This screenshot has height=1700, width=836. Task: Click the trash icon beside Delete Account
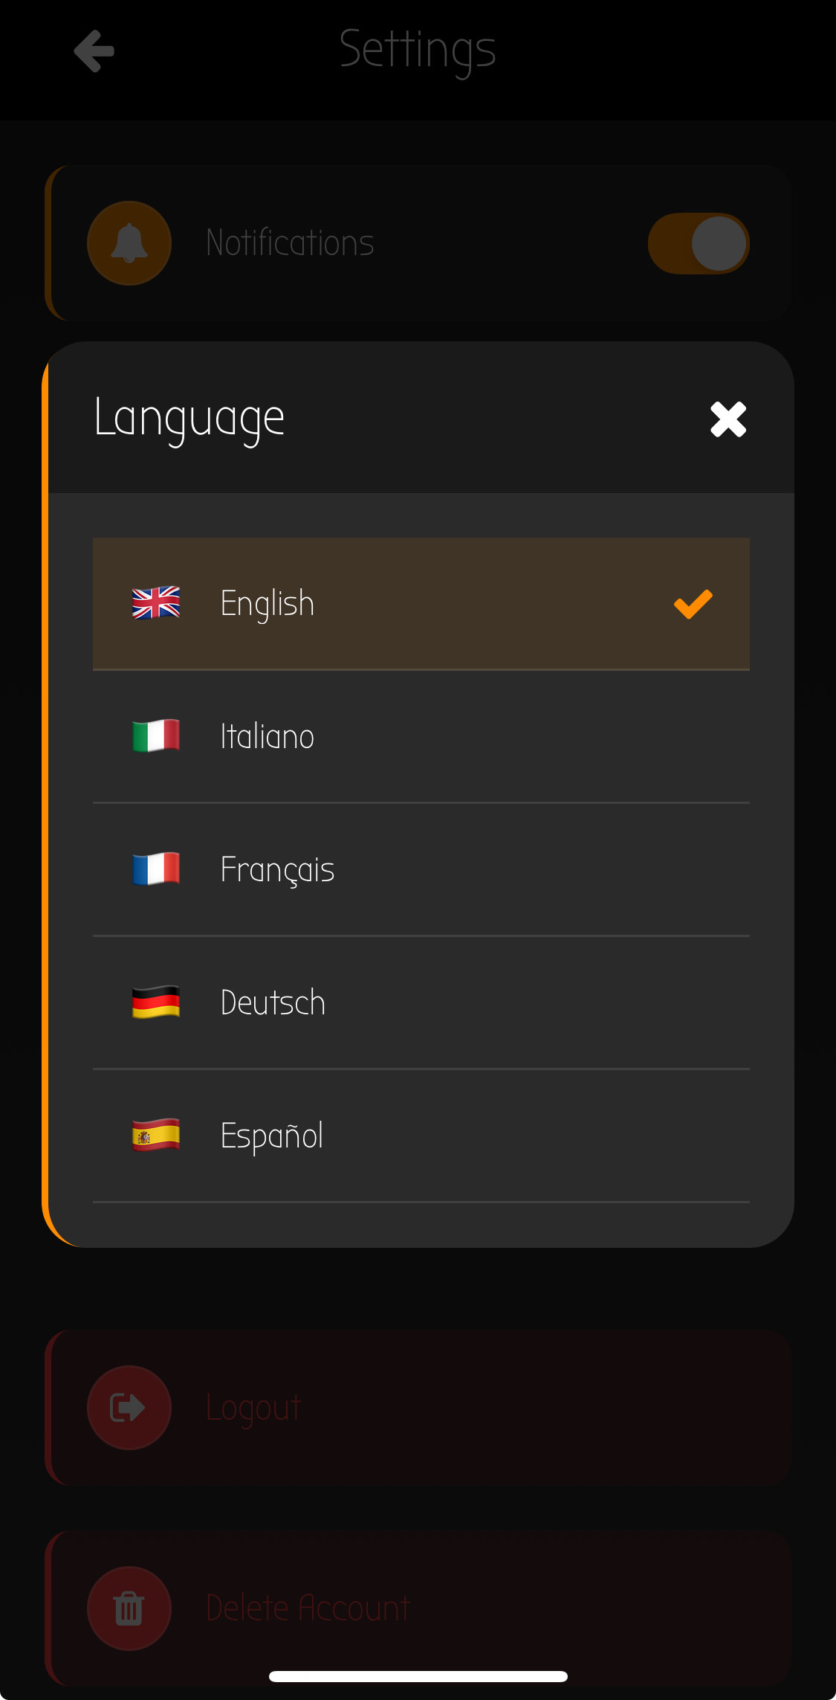pyautogui.click(x=129, y=1608)
